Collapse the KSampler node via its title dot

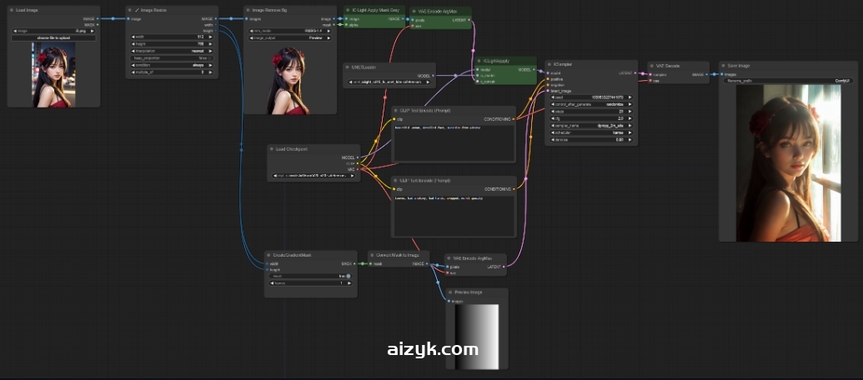(x=549, y=64)
